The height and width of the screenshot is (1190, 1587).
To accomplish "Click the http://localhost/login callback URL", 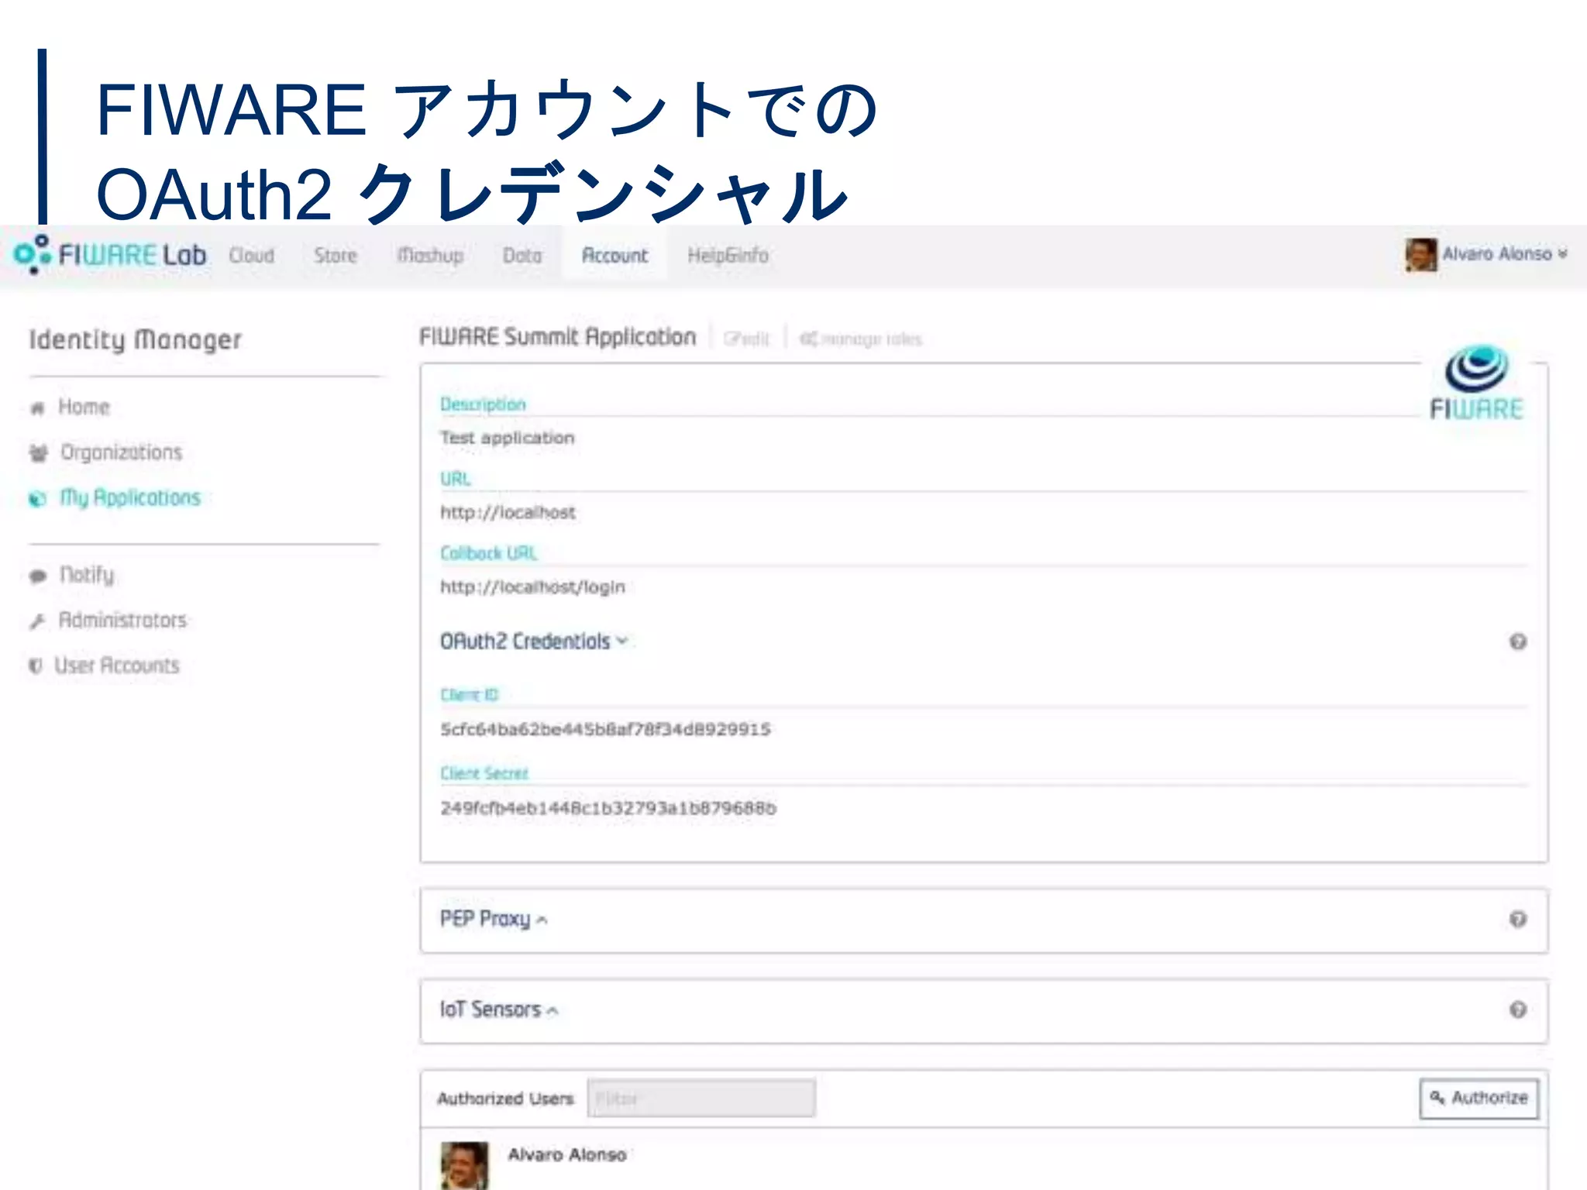I will click(532, 586).
